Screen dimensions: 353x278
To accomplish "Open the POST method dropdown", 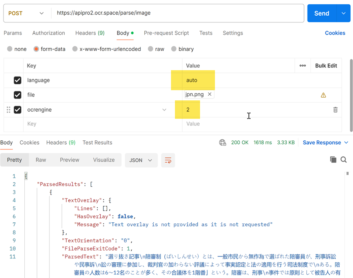I will tap(26, 13).
